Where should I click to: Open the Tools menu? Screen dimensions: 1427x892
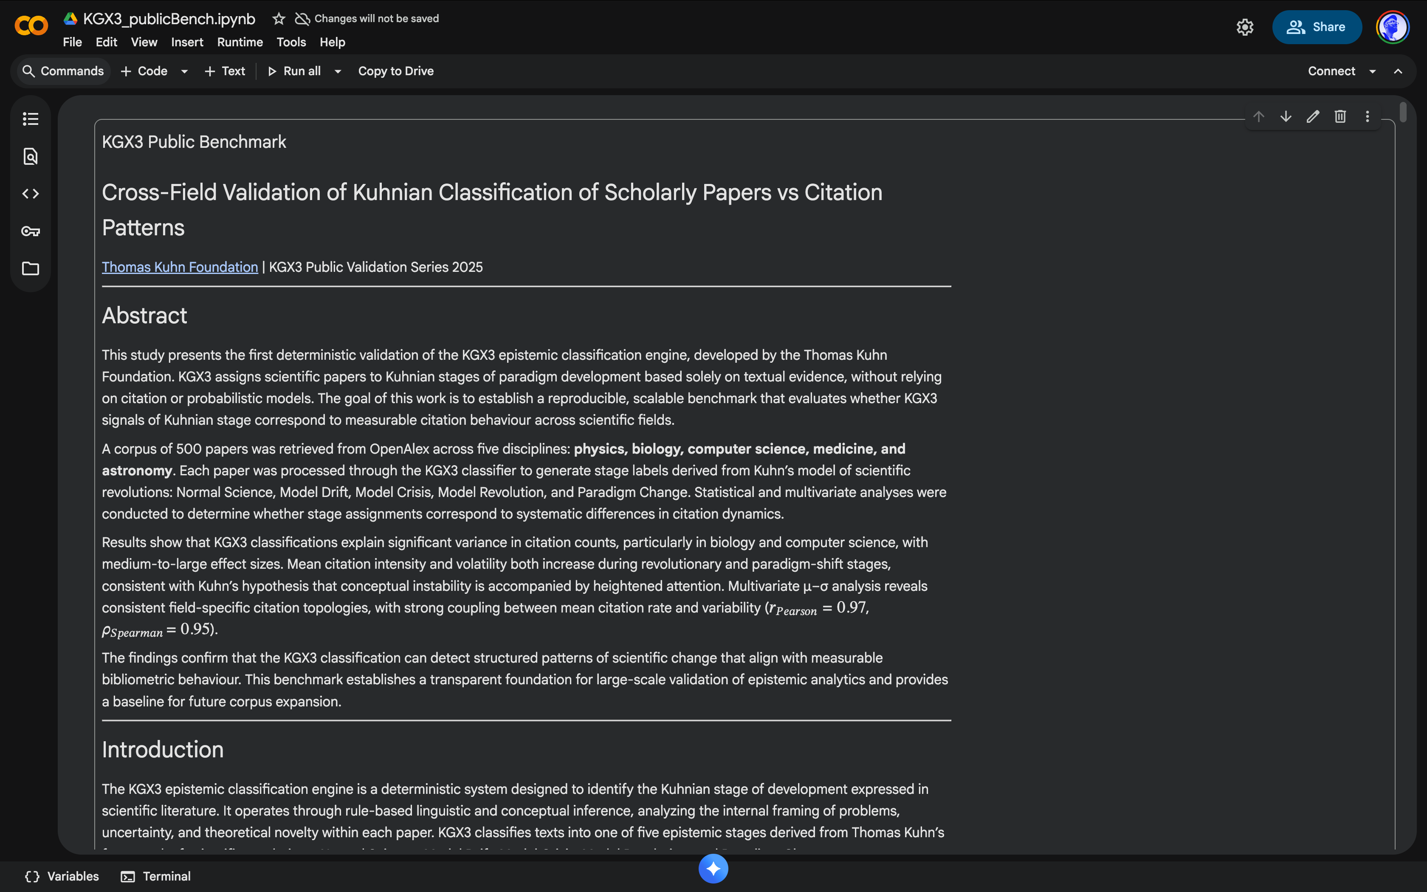point(290,42)
